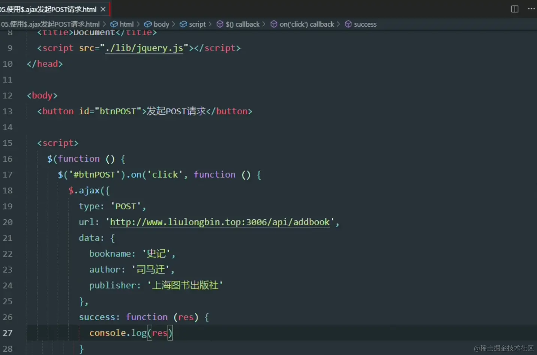Image resolution: width=537 pixels, height=355 pixels.
Task: Follow the ./lib/jquery.js link
Action: (x=144, y=48)
